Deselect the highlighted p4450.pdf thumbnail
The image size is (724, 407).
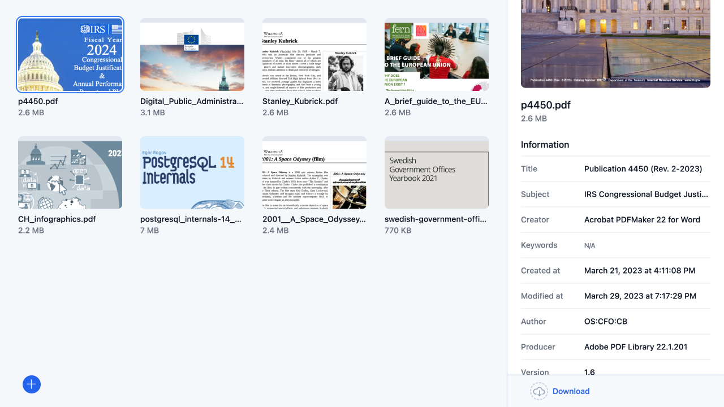[x=70, y=54]
